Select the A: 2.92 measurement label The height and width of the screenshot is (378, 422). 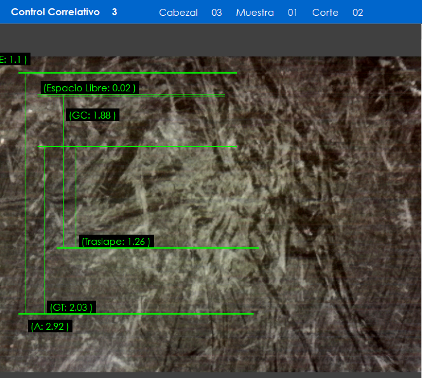[50, 327]
